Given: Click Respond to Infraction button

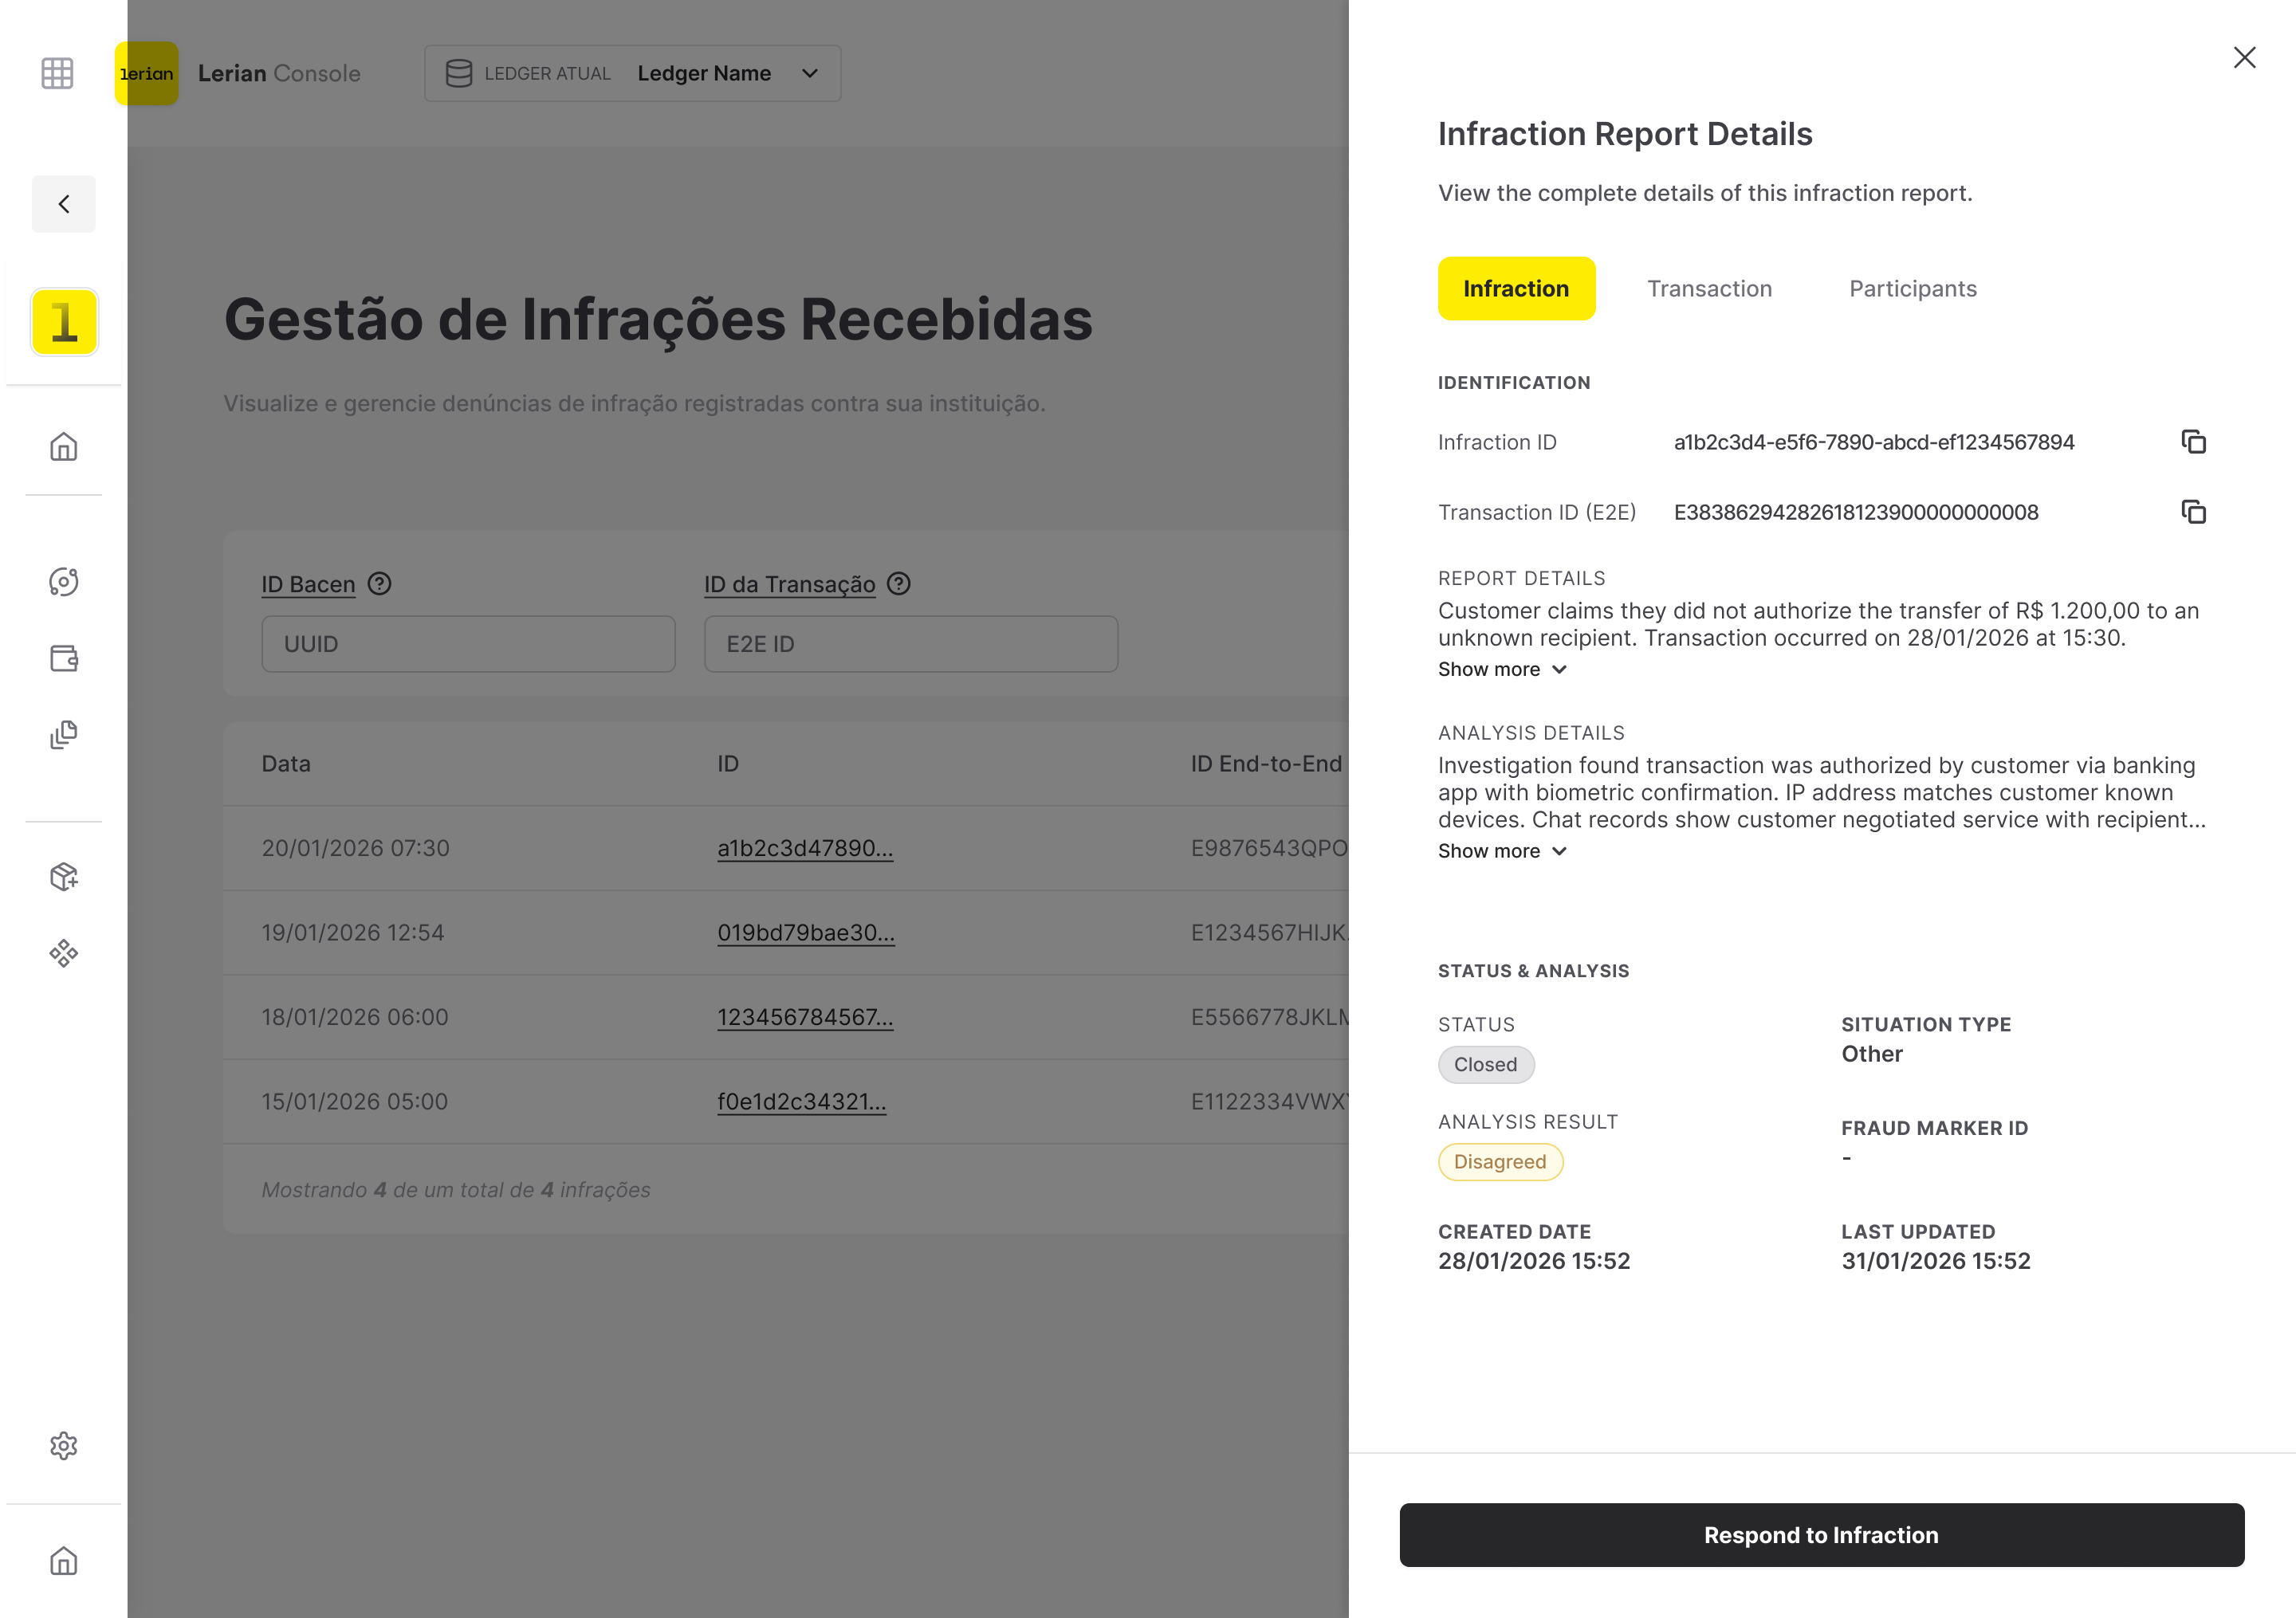Looking at the screenshot, I should [1822, 1535].
